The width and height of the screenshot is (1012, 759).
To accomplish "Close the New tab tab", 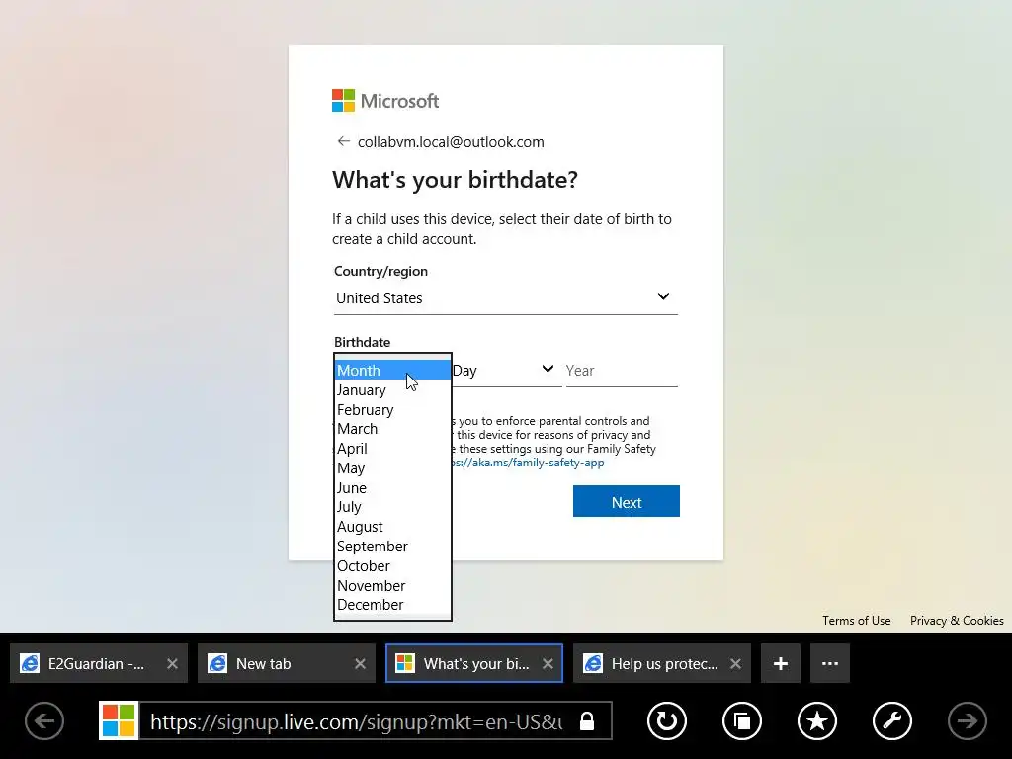I will tap(360, 663).
